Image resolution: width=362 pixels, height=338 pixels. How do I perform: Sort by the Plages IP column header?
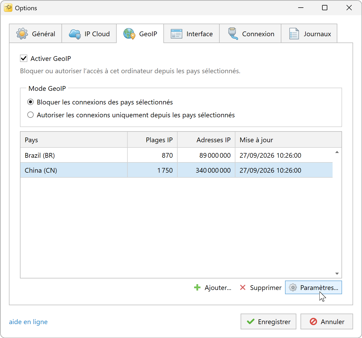(x=152, y=140)
